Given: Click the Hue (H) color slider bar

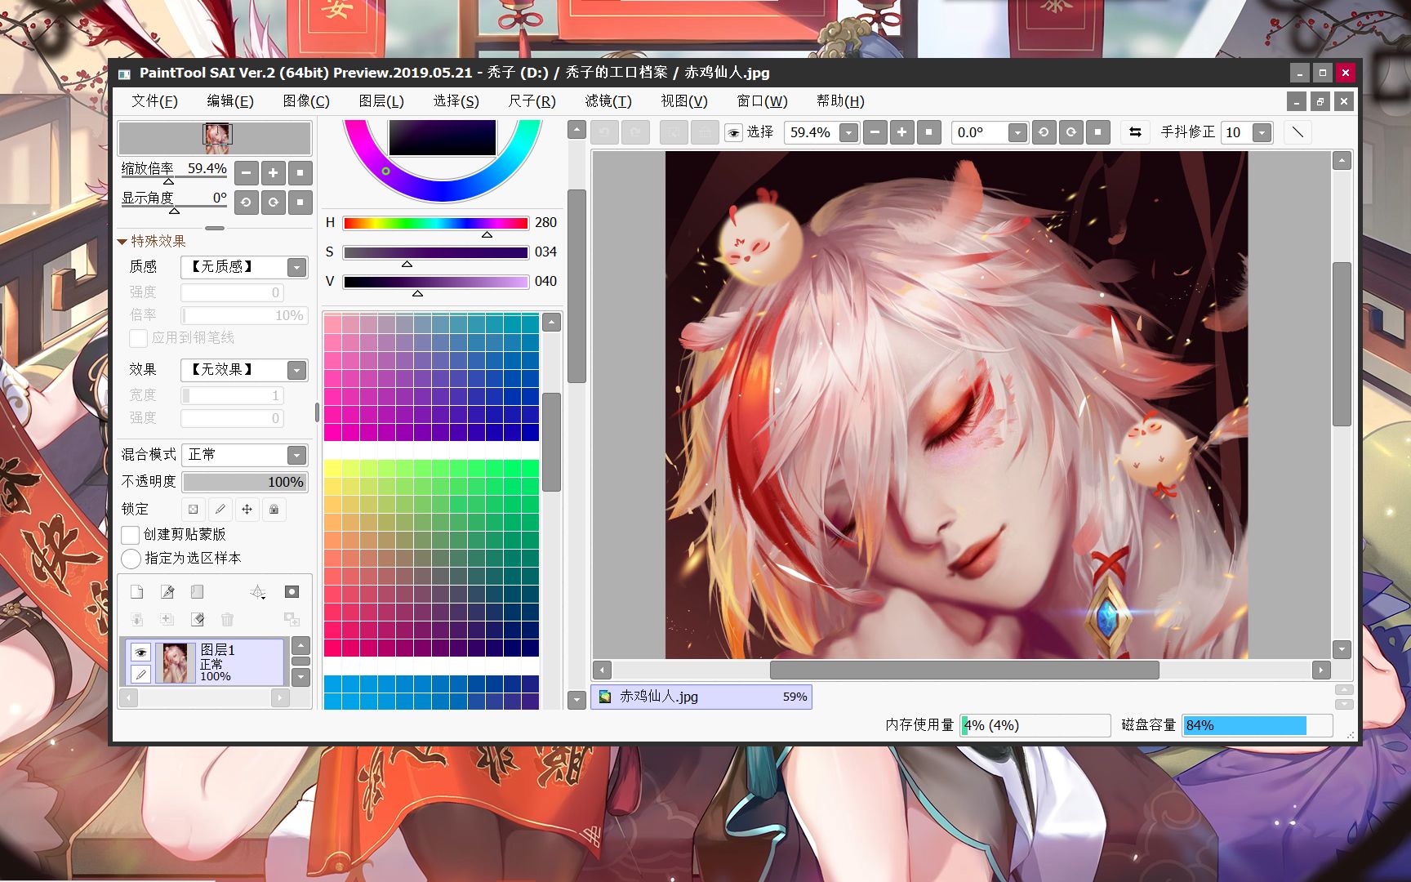Looking at the screenshot, I should [x=435, y=223].
